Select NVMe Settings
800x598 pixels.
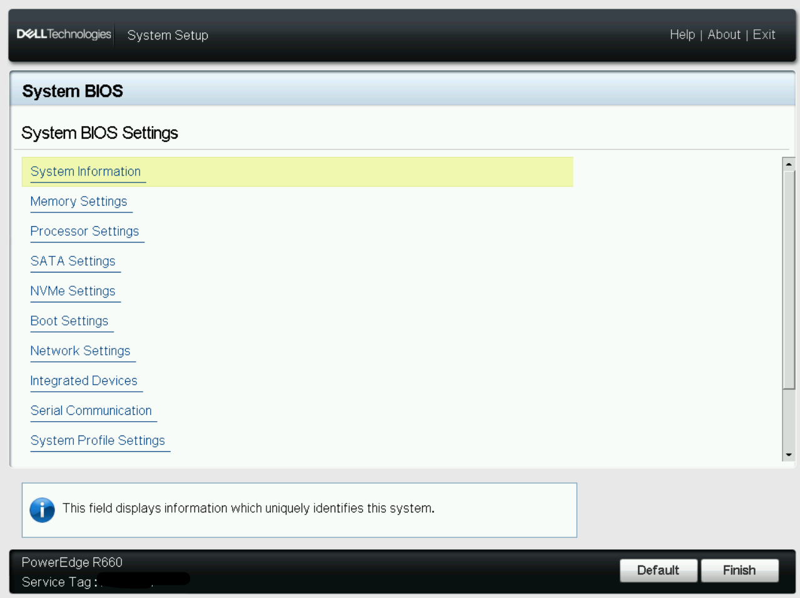coord(73,291)
